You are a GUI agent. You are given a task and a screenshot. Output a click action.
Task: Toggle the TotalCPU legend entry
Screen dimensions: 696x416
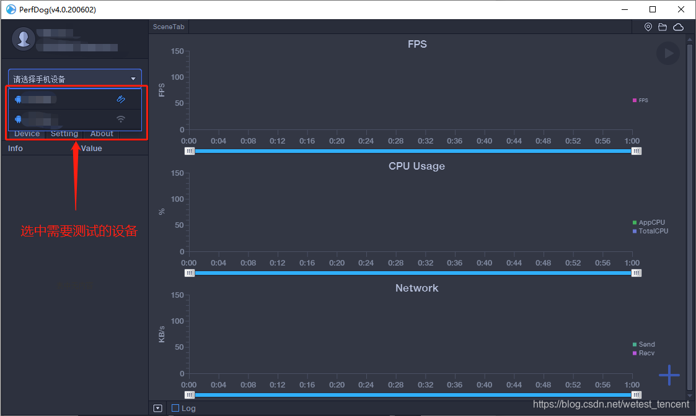[650, 231]
